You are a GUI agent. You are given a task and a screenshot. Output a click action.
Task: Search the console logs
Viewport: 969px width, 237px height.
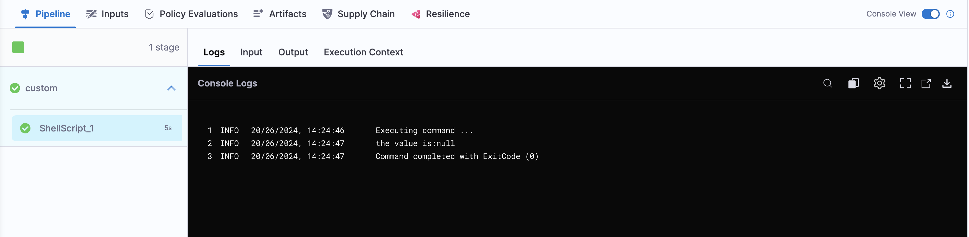[827, 84]
